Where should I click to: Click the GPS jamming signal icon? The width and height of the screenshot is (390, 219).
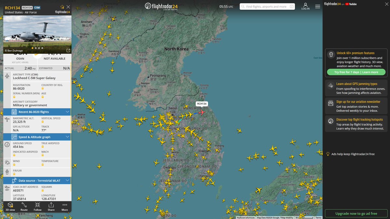(x=331, y=86)
